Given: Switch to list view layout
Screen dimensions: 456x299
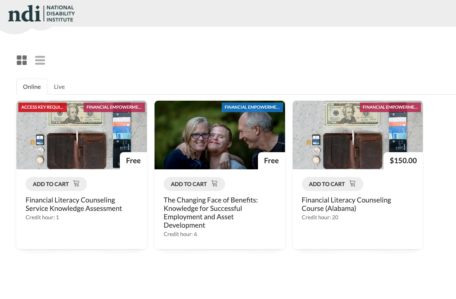Looking at the screenshot, I should 40,60.
